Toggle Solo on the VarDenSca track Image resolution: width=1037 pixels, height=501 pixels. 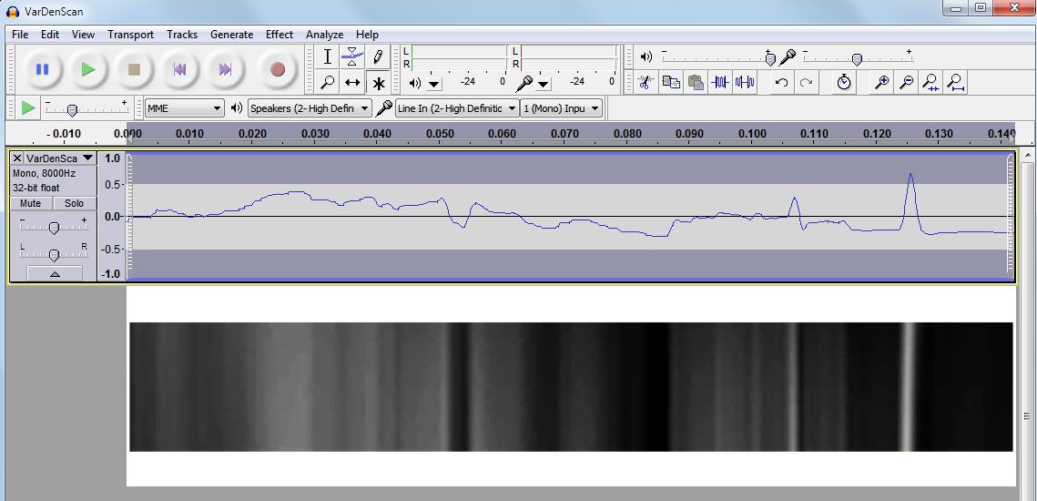point(74,203)
